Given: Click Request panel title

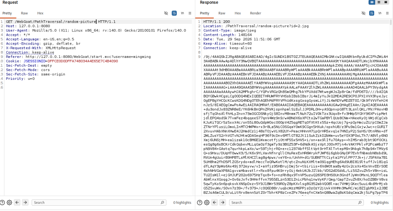Looking at the screenshot, I should tap(10, 3).
